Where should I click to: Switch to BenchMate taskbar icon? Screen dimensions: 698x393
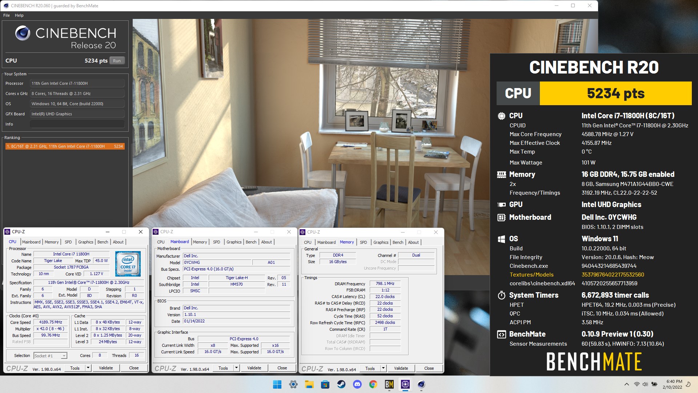(x=389, y=384)
